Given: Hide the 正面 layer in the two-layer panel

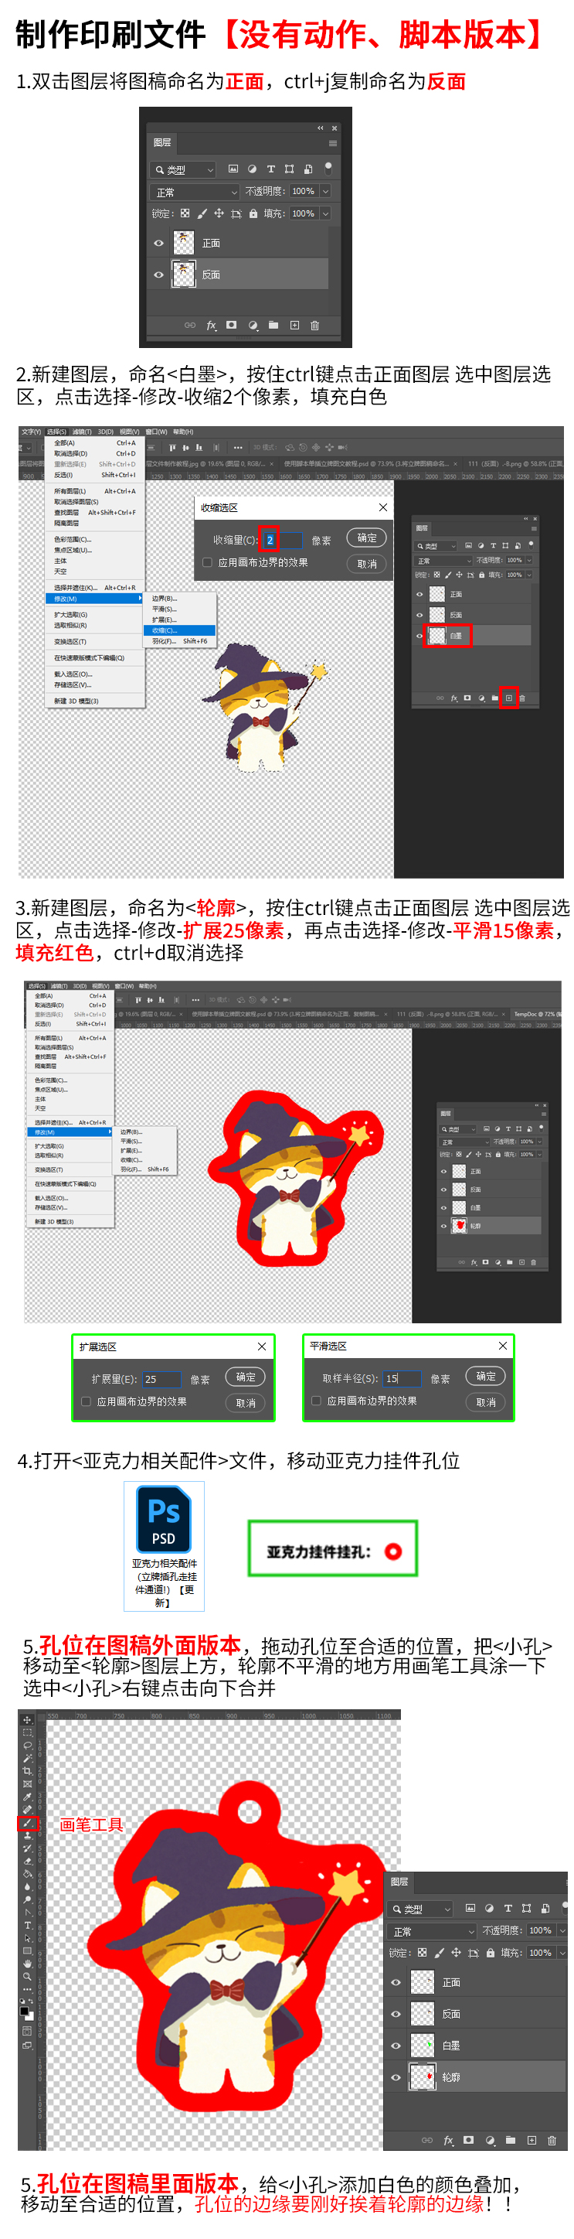Looking at the screenshot, I should (x=159, y=244).
